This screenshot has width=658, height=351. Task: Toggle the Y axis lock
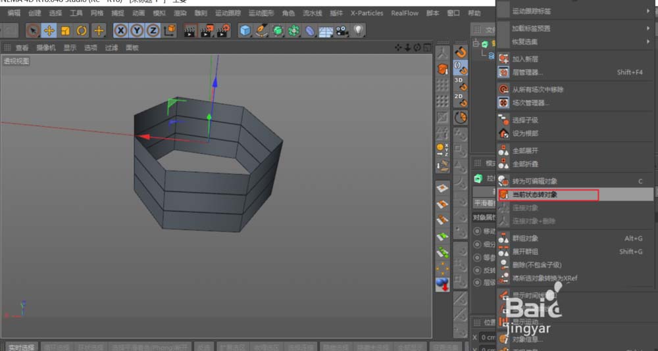pyautogui.click(x=136, y=30)
